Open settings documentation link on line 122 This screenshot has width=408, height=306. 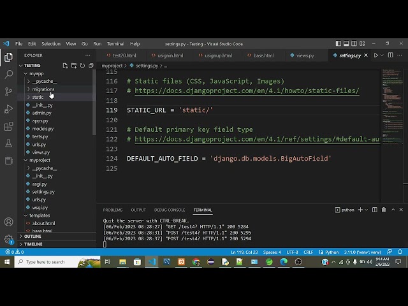[x=257, y=139]
